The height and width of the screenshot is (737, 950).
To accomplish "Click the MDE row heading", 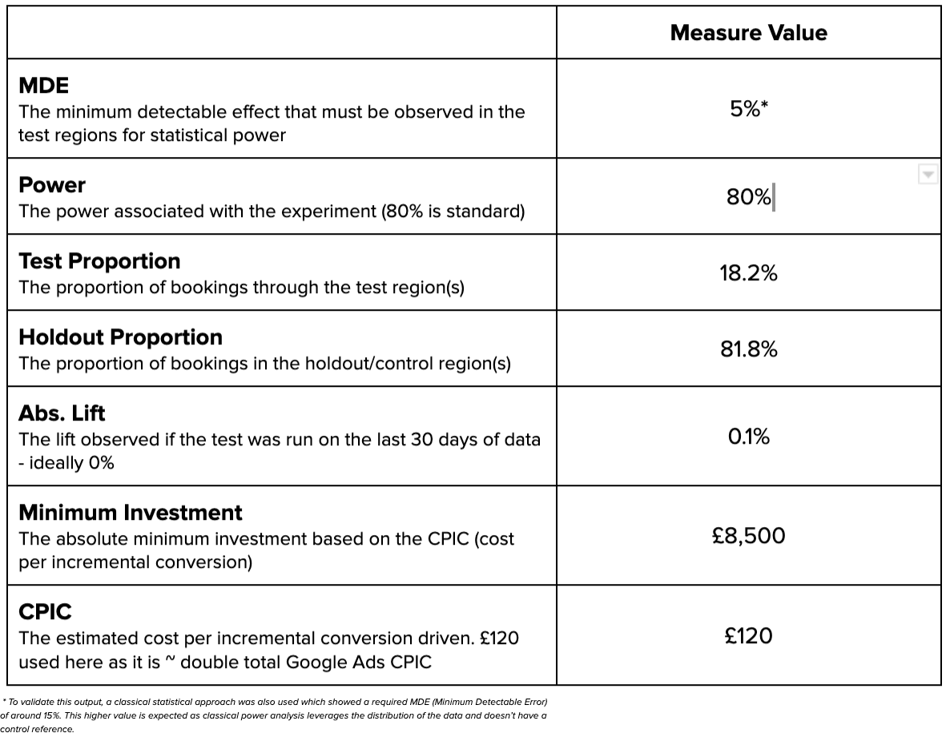I will (44, 86).
